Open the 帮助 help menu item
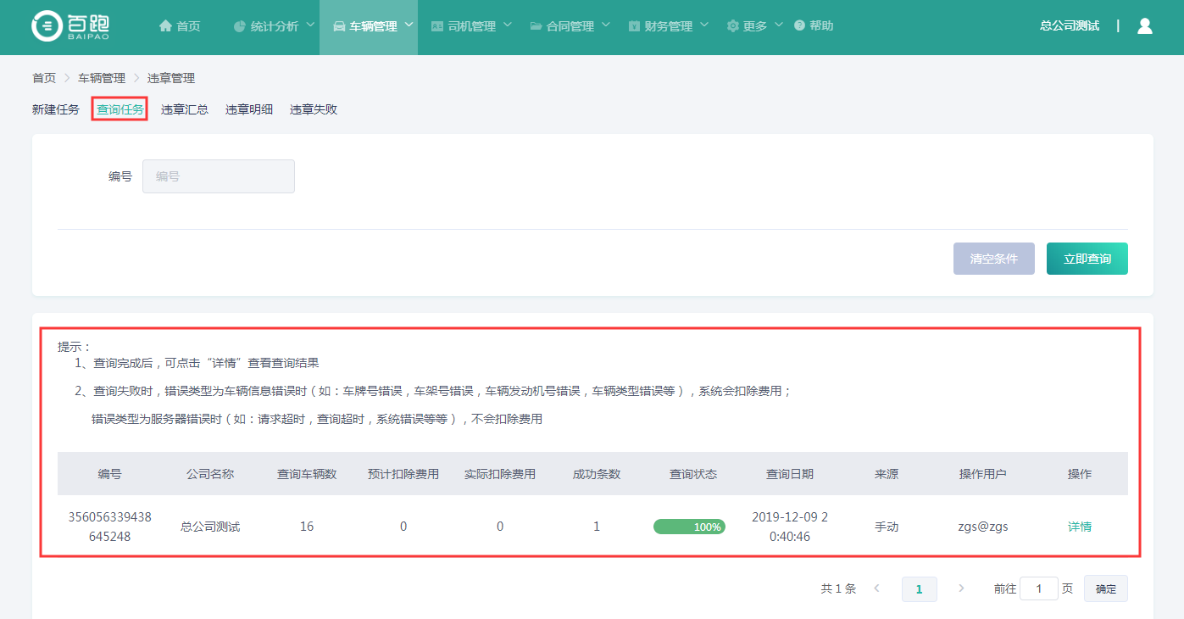This screenshot has height=619, width=1184. coord(814,26)
